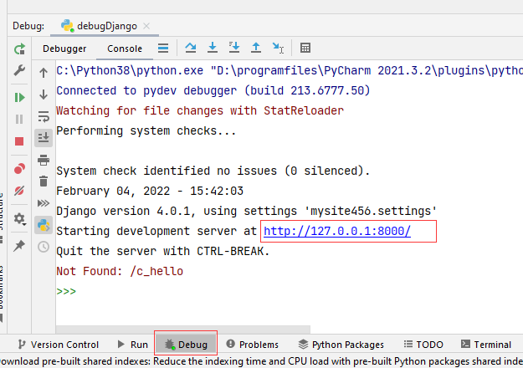Screen dimensions: 523x368
Task: Stop the debug session with red square
Action: point(19,141)
